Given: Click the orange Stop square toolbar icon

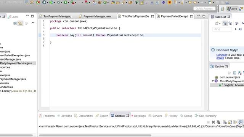Looking at the screenshot, I should pyautogui.click(x=169, y=2).
